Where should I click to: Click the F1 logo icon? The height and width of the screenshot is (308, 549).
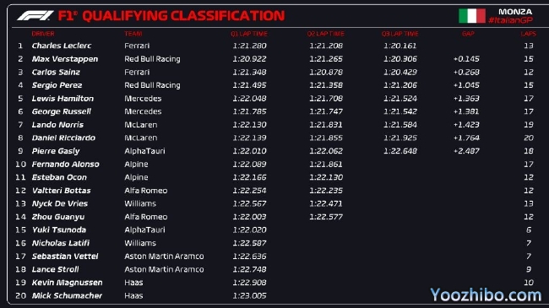tap(35, 16)
